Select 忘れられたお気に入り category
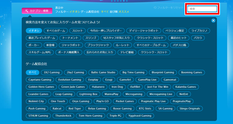This screenshot has width=233, height=124. [x=100, y=52]
